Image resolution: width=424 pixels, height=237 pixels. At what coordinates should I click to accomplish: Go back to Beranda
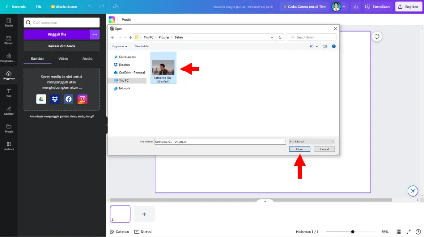point(16,7)
